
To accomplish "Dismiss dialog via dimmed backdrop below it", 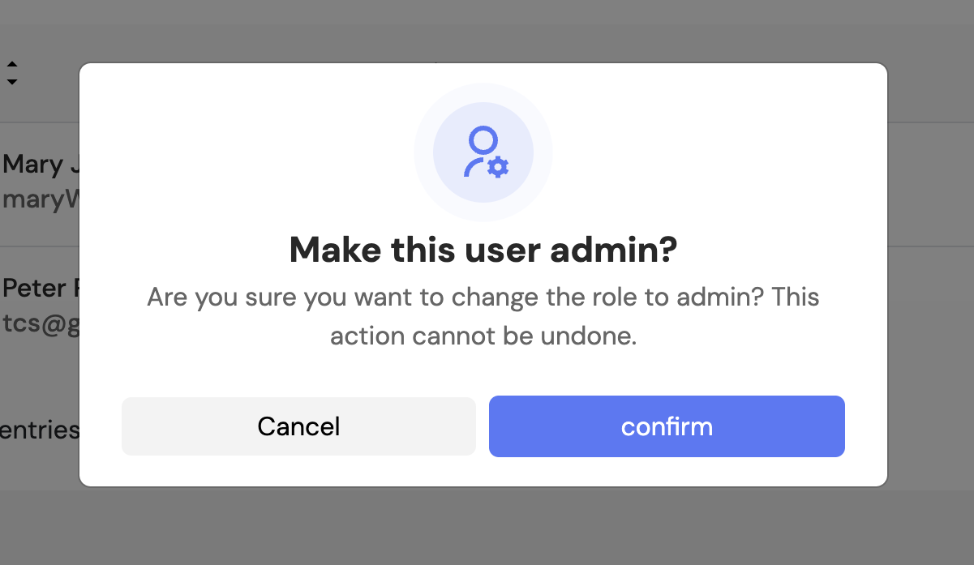I will coord(487,527).
